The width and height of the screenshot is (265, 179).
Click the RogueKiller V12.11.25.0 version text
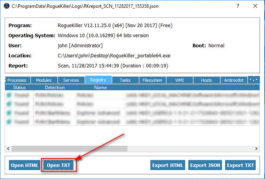tap(115, 26)
